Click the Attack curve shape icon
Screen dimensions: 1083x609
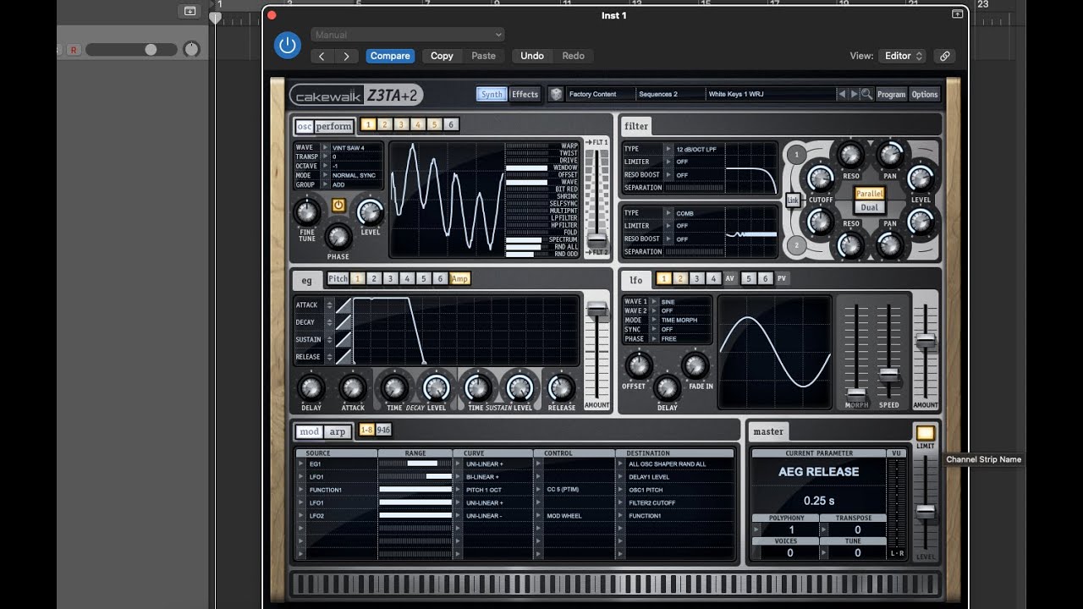(x=344, y=305)
